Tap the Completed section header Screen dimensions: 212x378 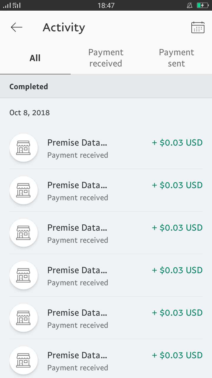coord(29,87)
